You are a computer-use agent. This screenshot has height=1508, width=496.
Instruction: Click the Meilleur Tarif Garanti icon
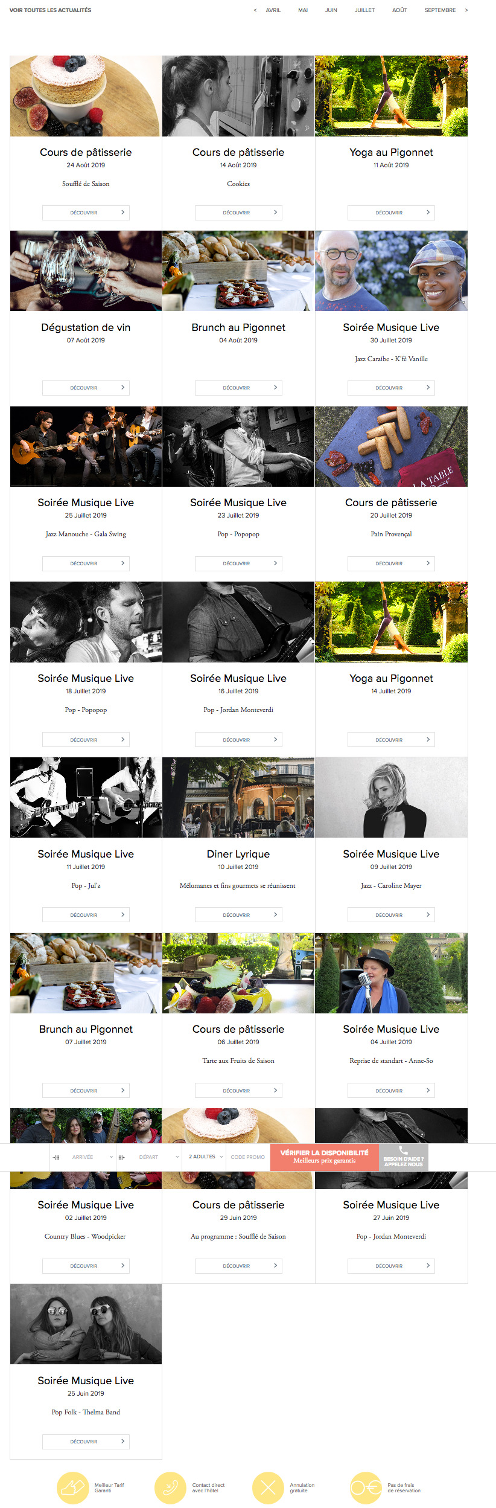pos(73,1487)
